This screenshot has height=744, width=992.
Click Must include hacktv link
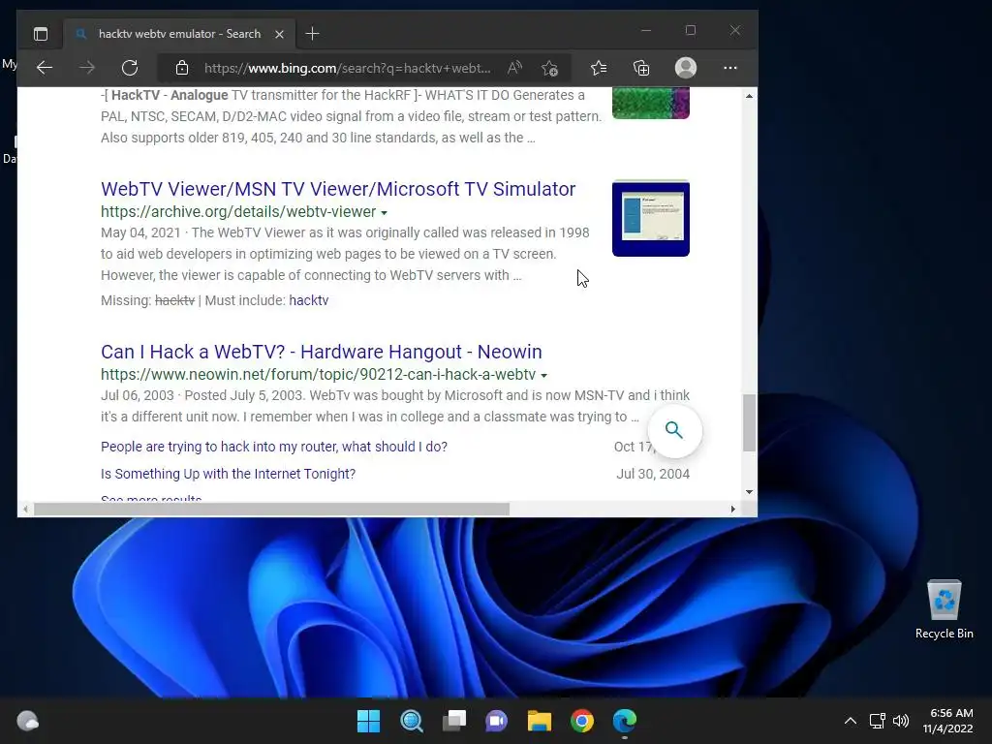(x=309, y=300)
